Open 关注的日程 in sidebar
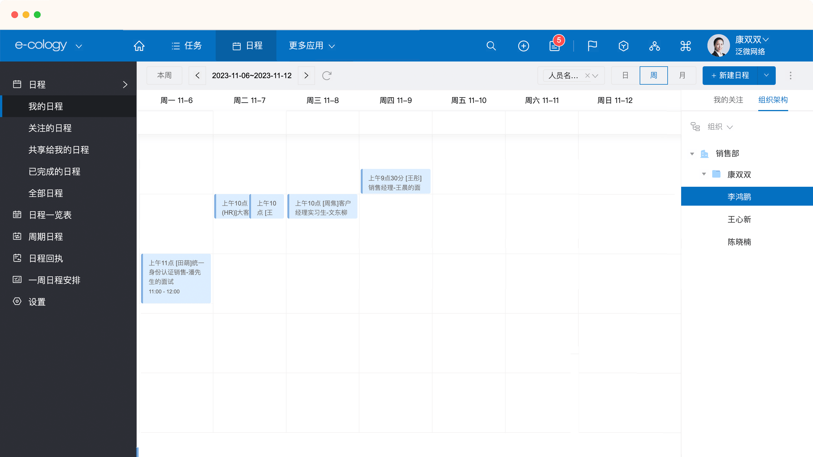813x457 pixels. 50,128
